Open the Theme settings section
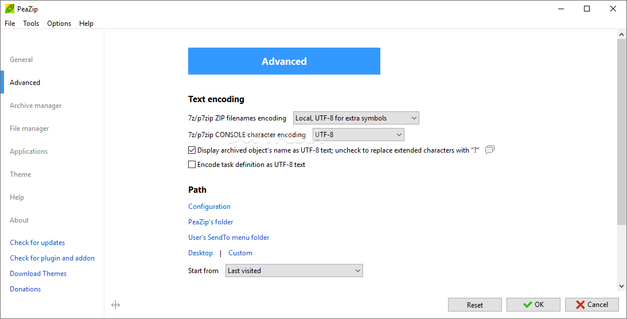 pyautogui.click(x=21, y=174)
